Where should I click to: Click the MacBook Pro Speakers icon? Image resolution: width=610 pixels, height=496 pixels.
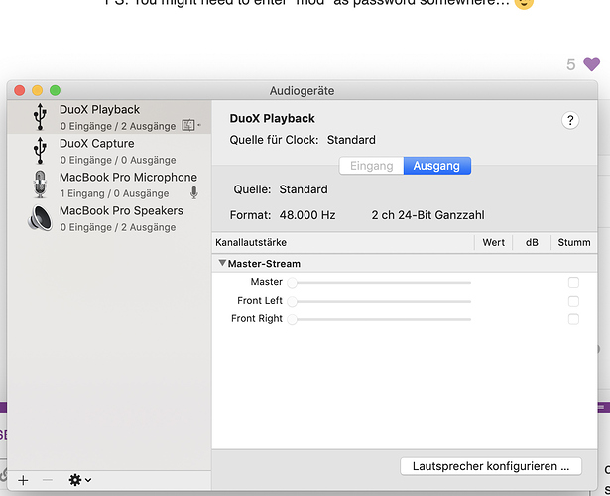[x=40, y=218]
